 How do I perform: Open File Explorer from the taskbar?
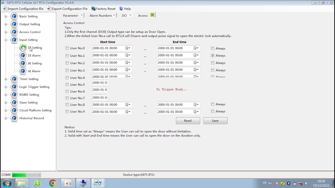pos(22,183)
